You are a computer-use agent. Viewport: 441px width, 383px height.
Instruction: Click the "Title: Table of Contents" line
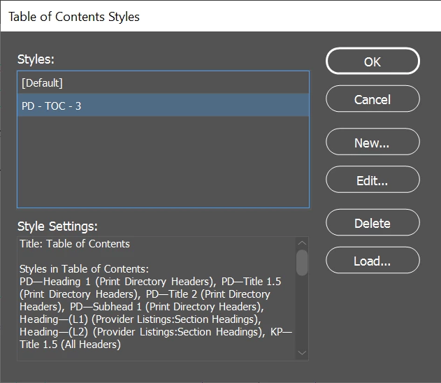coord(75,244)
